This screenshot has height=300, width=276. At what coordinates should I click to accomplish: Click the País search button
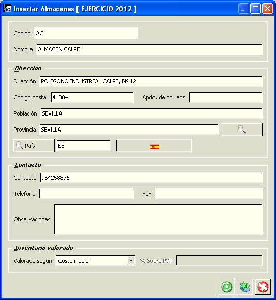[x=34, y=146]
